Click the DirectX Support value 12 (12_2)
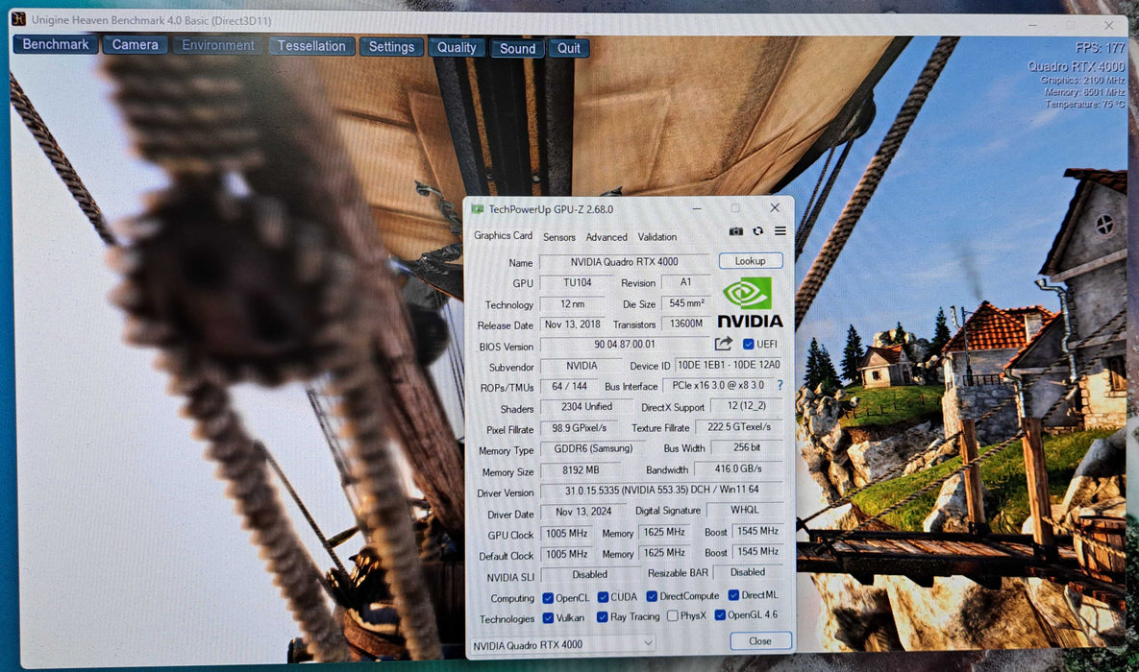This screenshot has width=1139, height=672. pos(746,406)
